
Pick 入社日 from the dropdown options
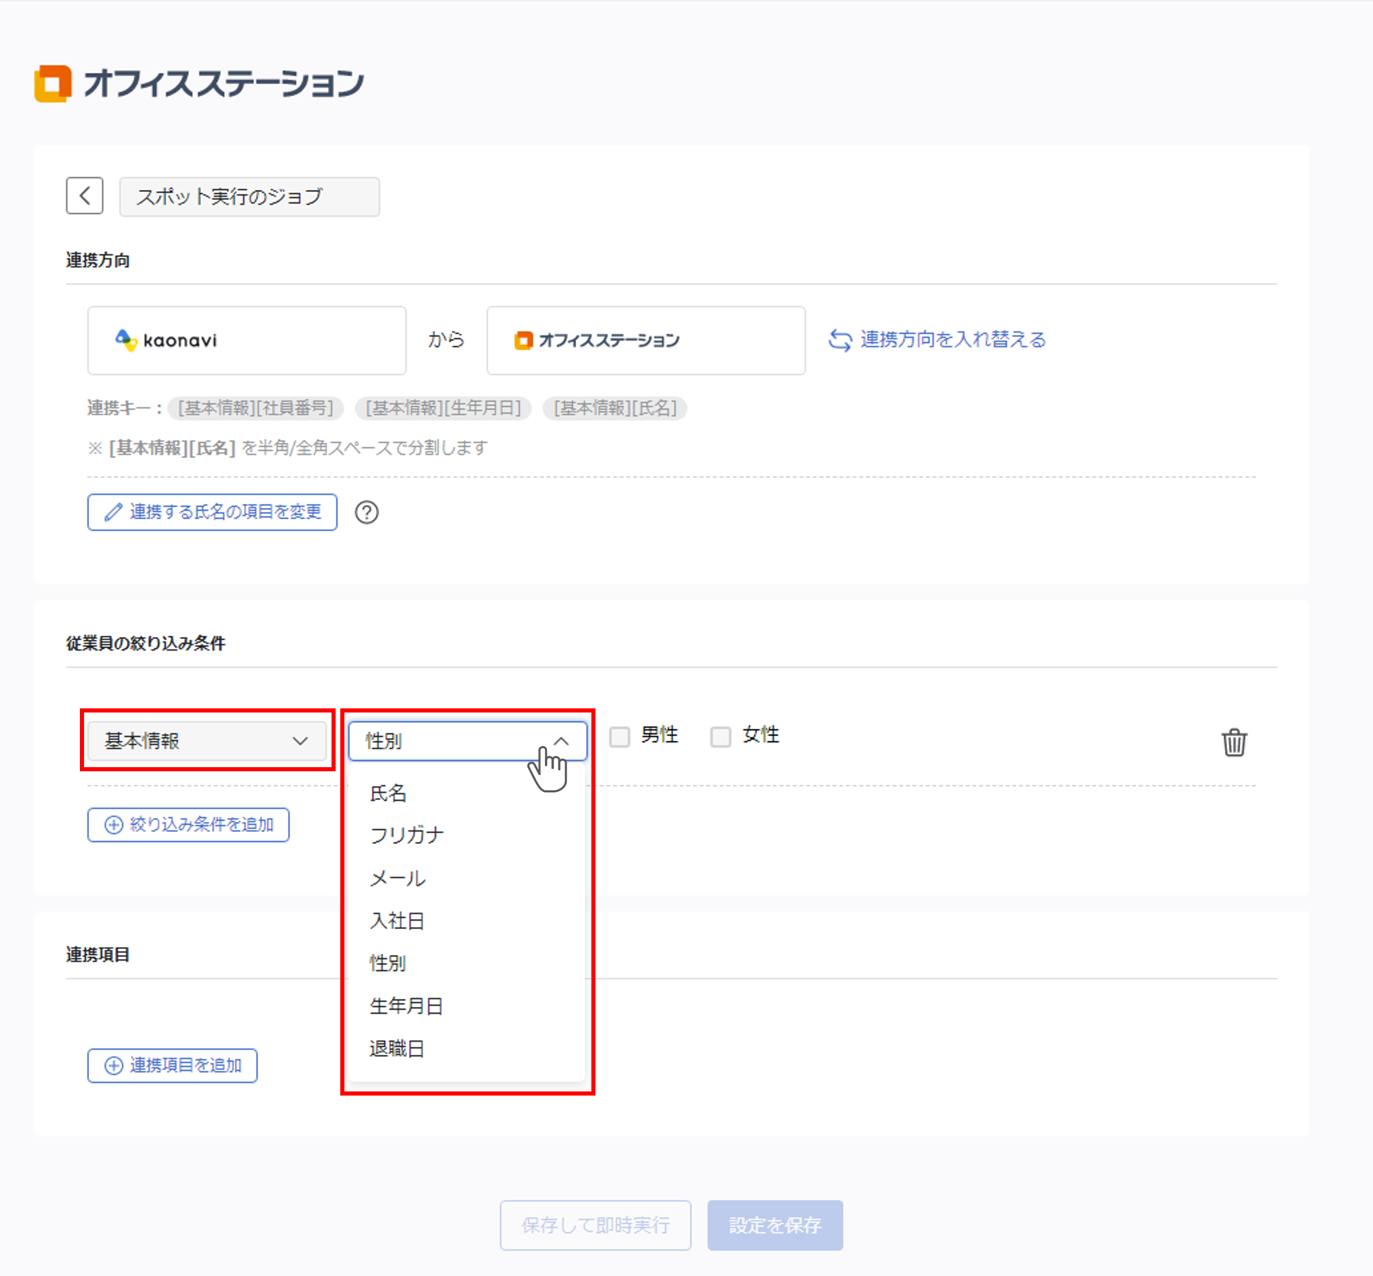(396, 920)
